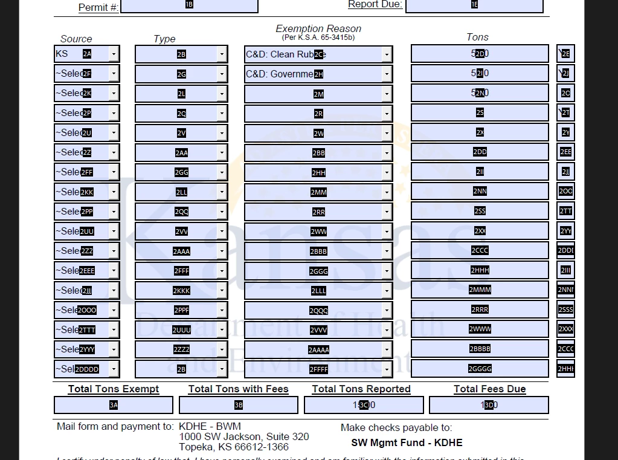618x460 pixels.
Task: Click the Tons field labeled 2N
Action: (x=480, y=92)
